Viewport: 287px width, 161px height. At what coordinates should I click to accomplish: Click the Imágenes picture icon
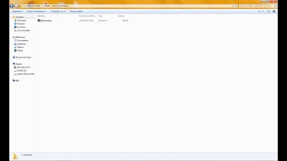[x=15, y=44]
